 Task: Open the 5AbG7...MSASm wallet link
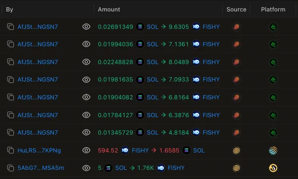click(x=41, y=168)
